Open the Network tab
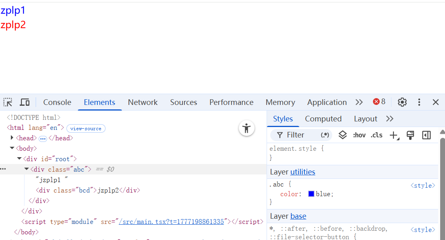The height and width of the screenshot is (240, 445). (x=143, y=102)
